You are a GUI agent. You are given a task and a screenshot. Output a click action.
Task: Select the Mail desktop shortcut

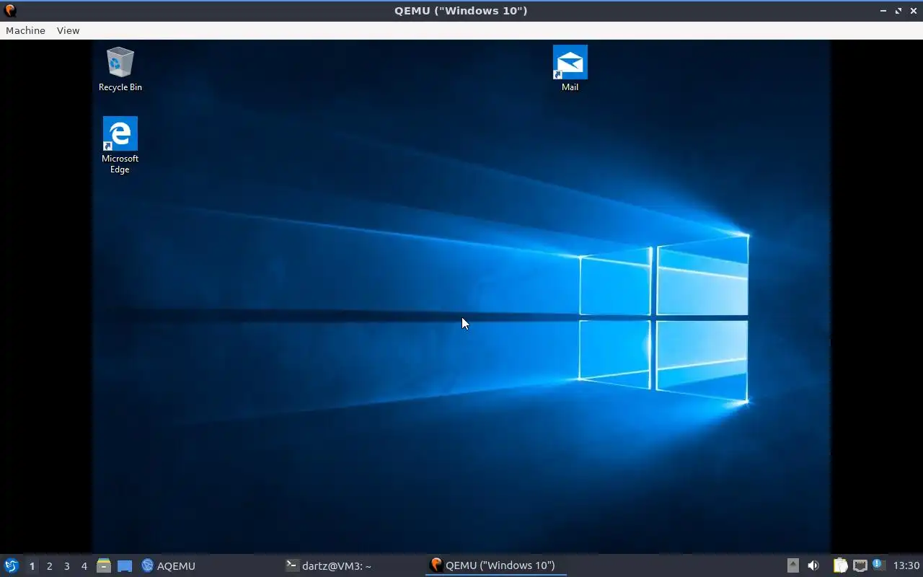tap(570, 69)
